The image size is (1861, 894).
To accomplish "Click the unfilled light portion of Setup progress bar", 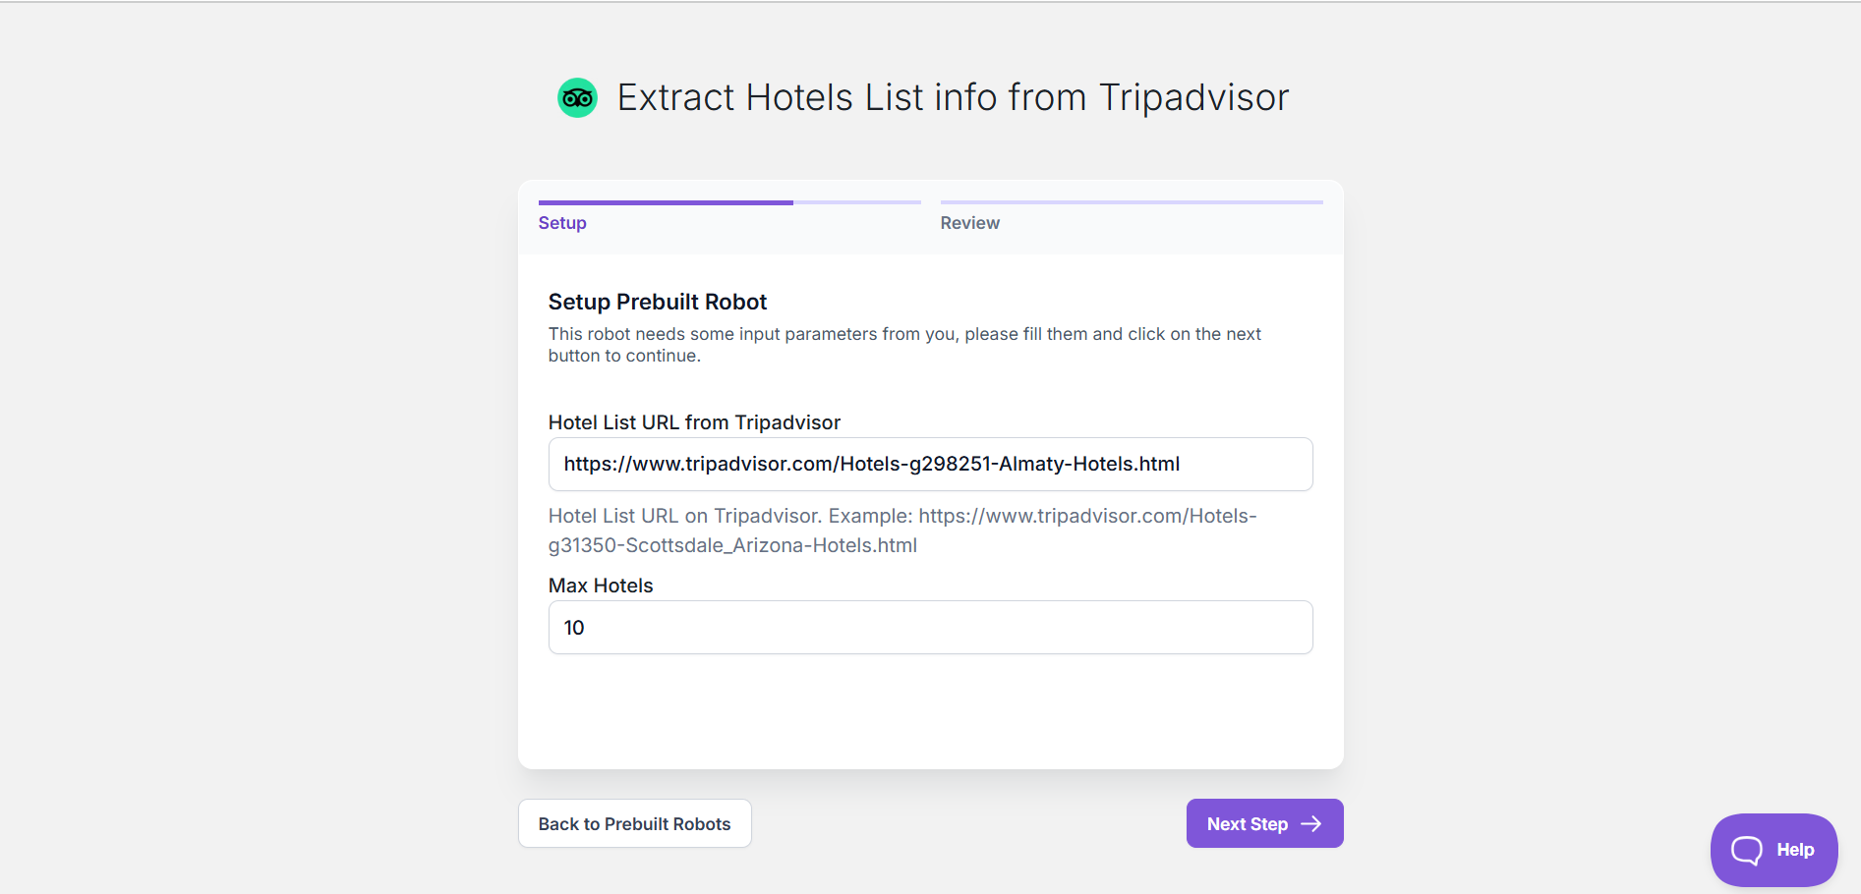I will 856,203.
